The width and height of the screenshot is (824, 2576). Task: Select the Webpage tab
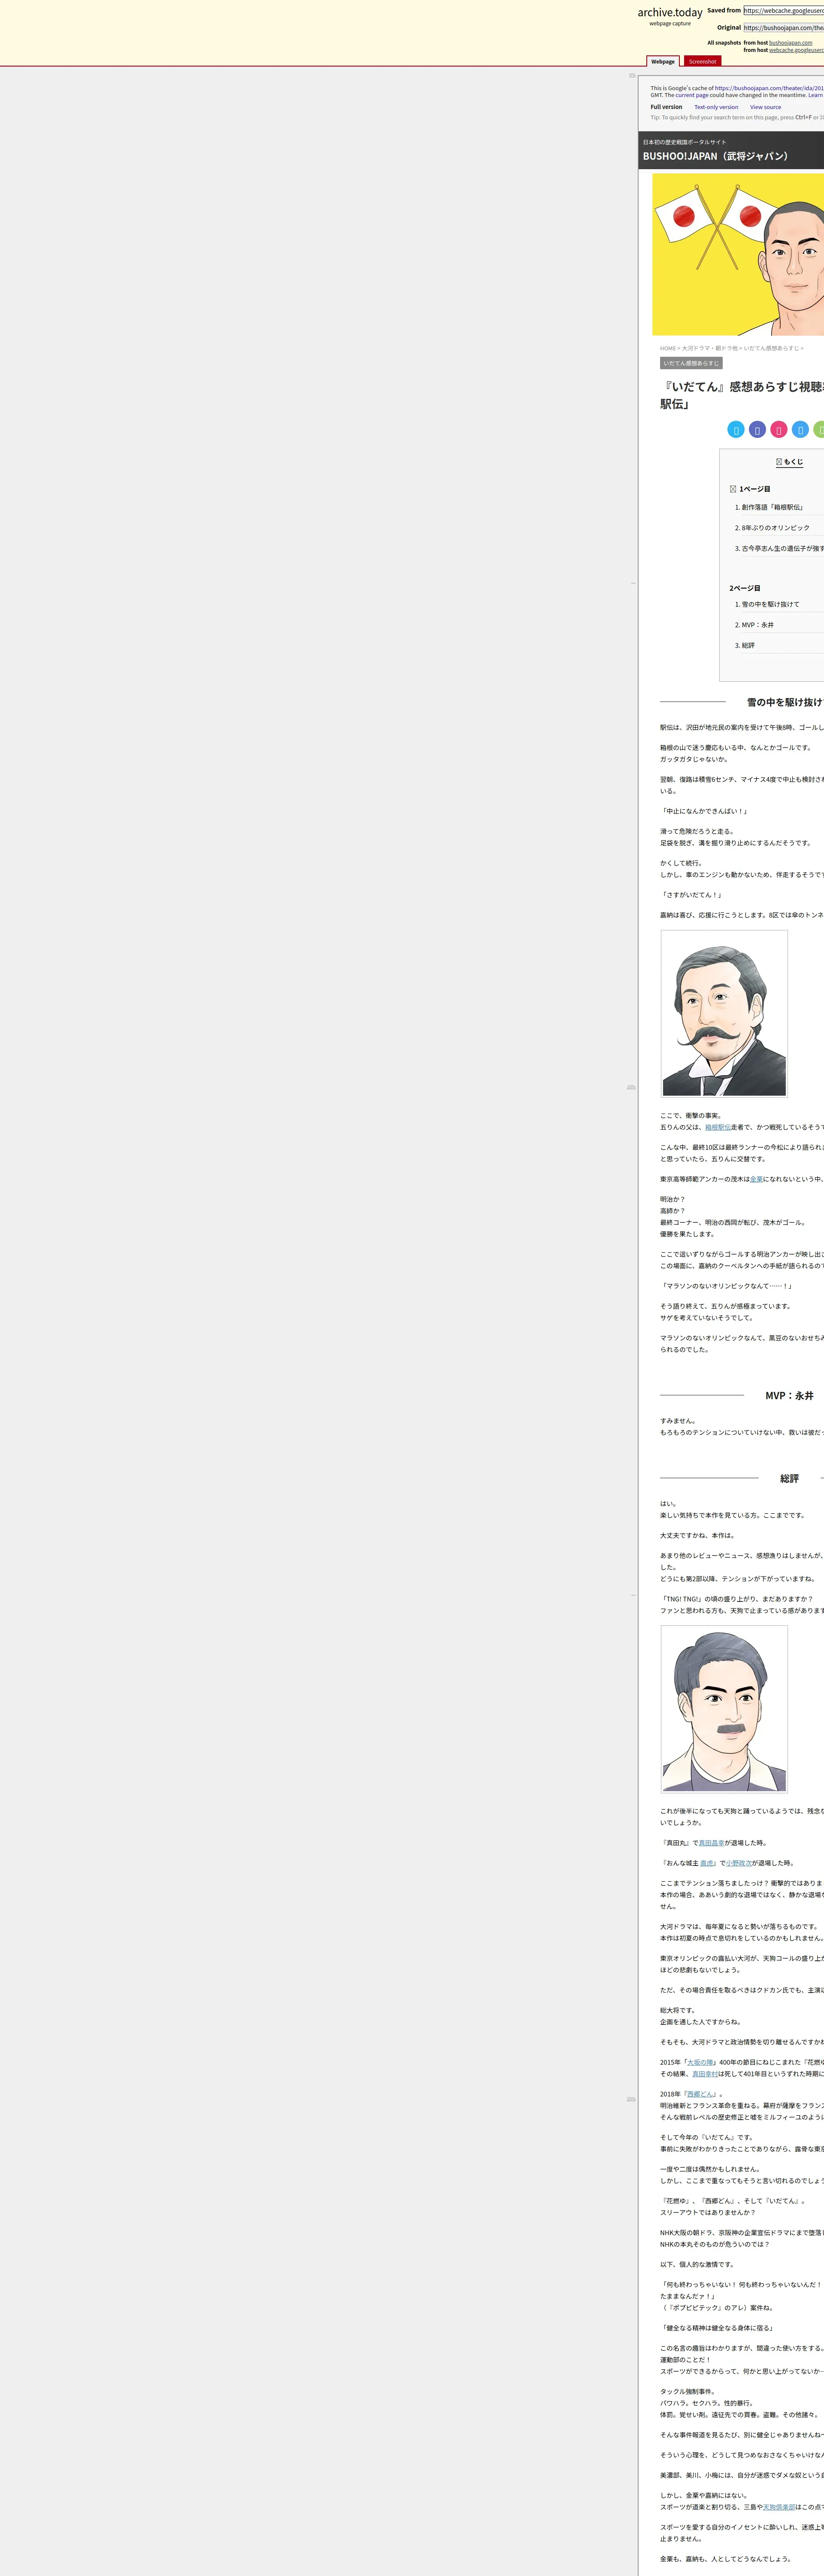pyautogui.click(x=663, y=61)
